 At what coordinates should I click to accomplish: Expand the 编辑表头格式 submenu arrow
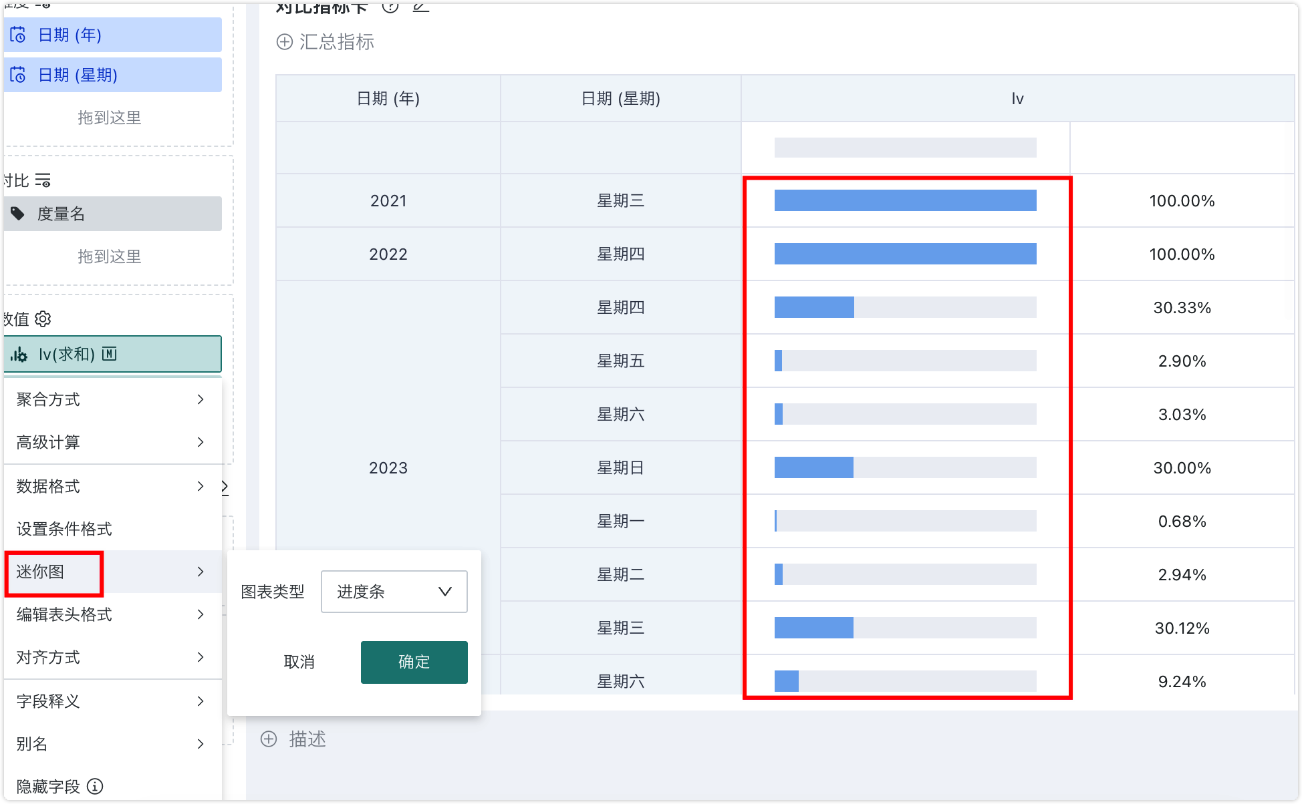201,614
